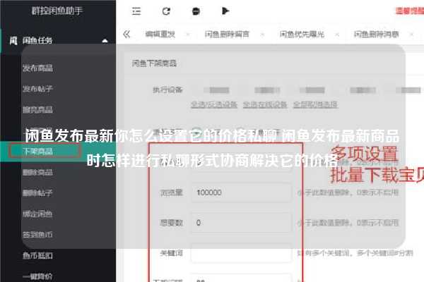Open the 闲鱼删除消息 tab

click(x=376, y=35)
